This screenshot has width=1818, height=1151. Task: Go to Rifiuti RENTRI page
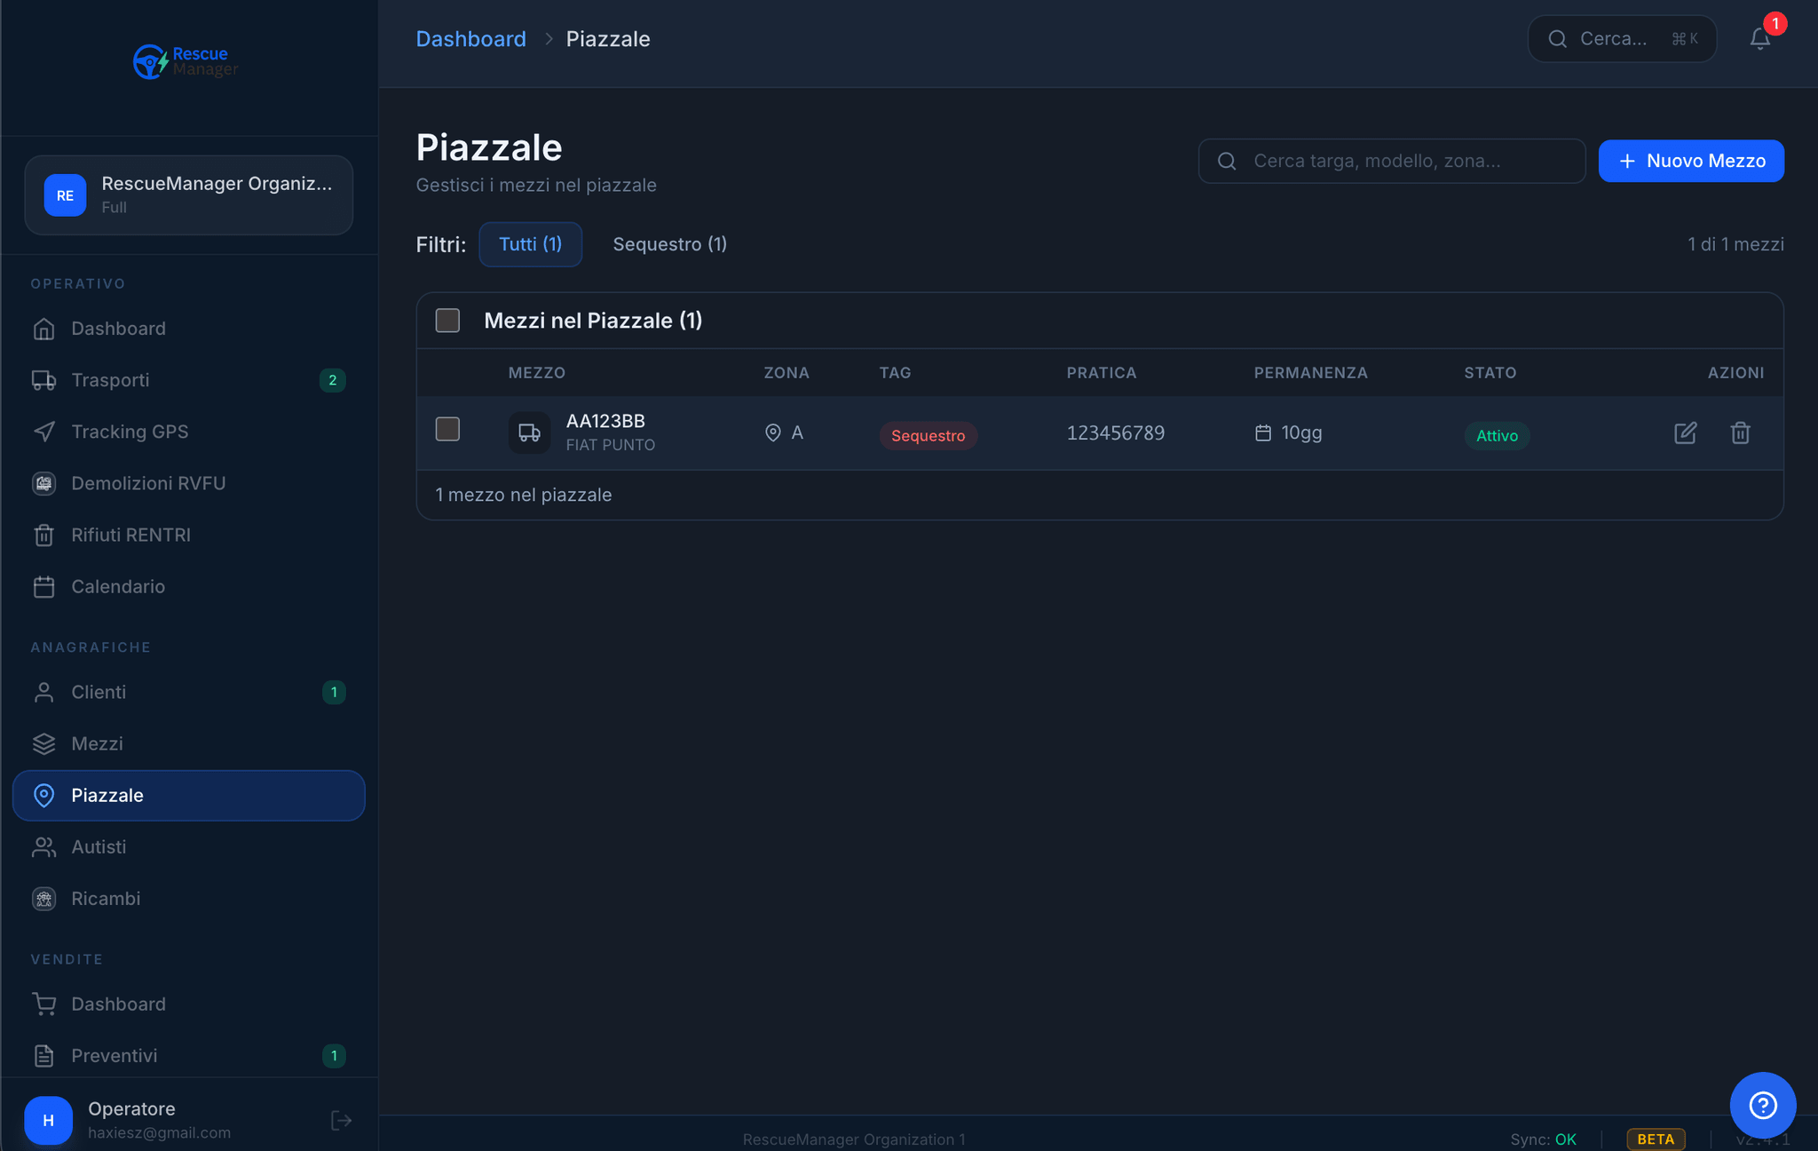coord(130,535)
